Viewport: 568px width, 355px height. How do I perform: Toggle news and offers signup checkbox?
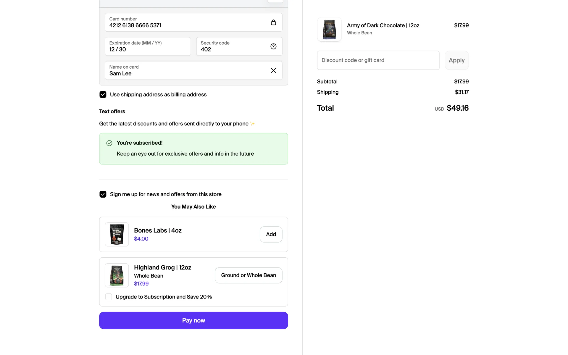click(x=103, y=194)
